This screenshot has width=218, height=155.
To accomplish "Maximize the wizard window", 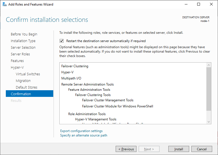I will [199, 4].
